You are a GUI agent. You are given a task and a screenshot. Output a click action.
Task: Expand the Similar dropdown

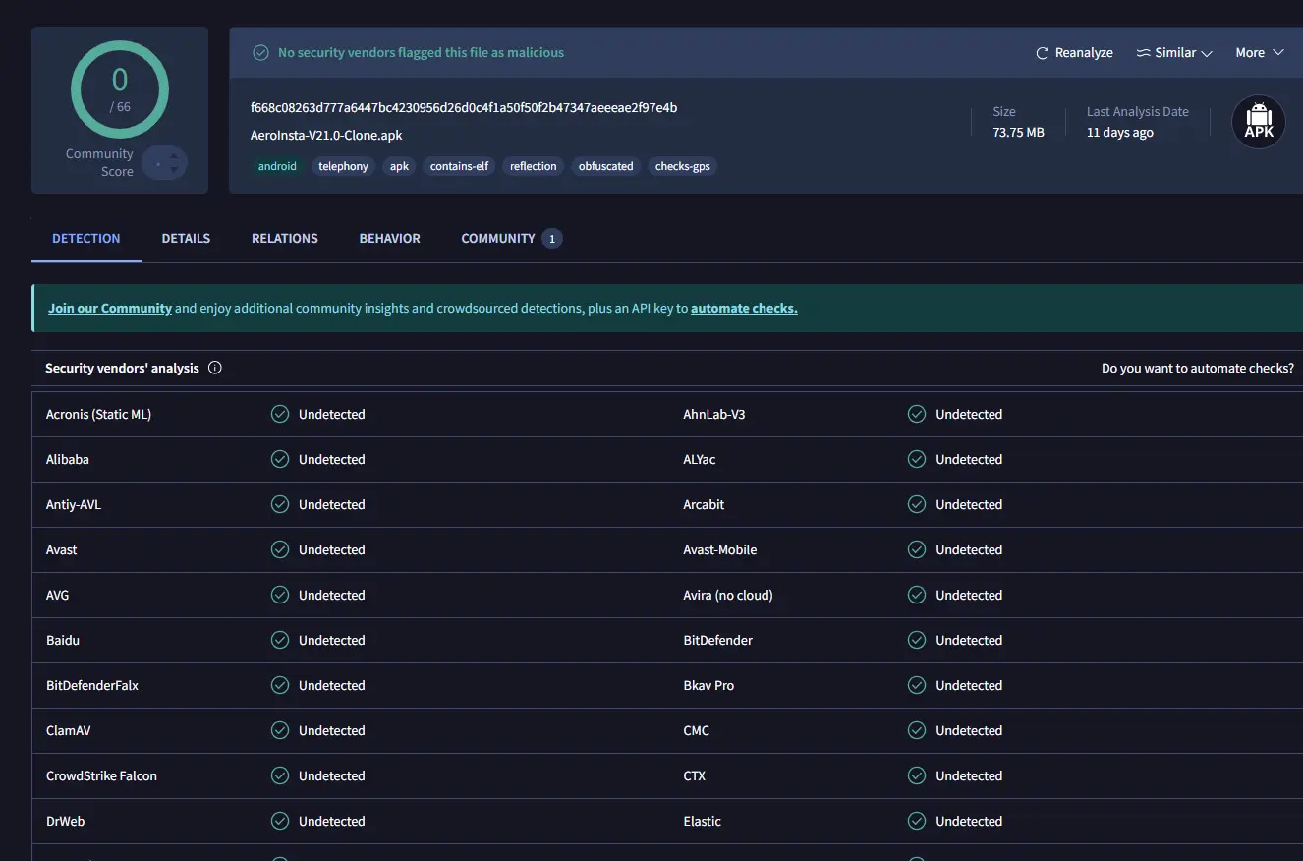coord(1174,53)
